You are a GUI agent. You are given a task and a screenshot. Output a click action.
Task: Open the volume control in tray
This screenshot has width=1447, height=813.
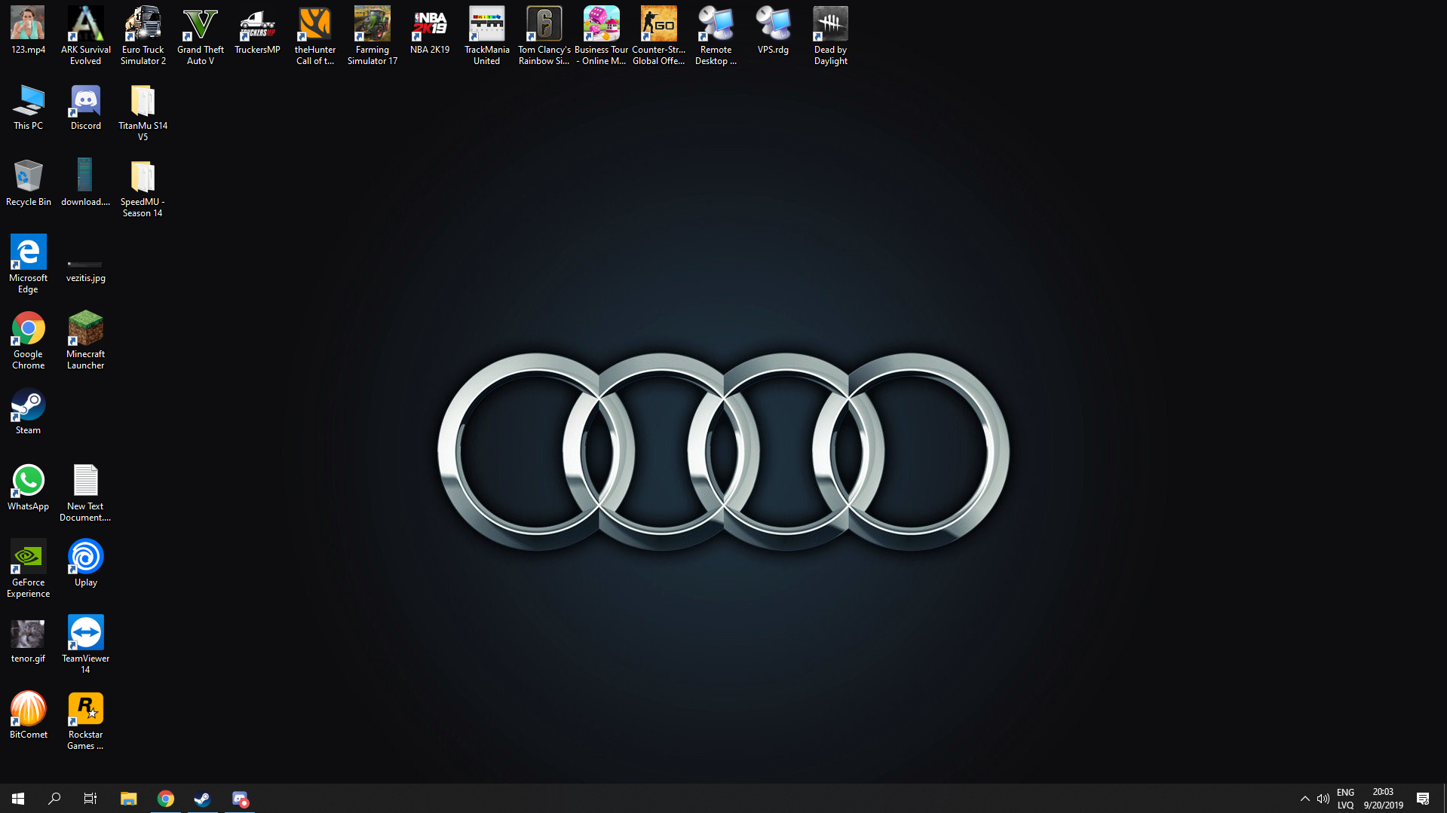[x=1323, y=799]
